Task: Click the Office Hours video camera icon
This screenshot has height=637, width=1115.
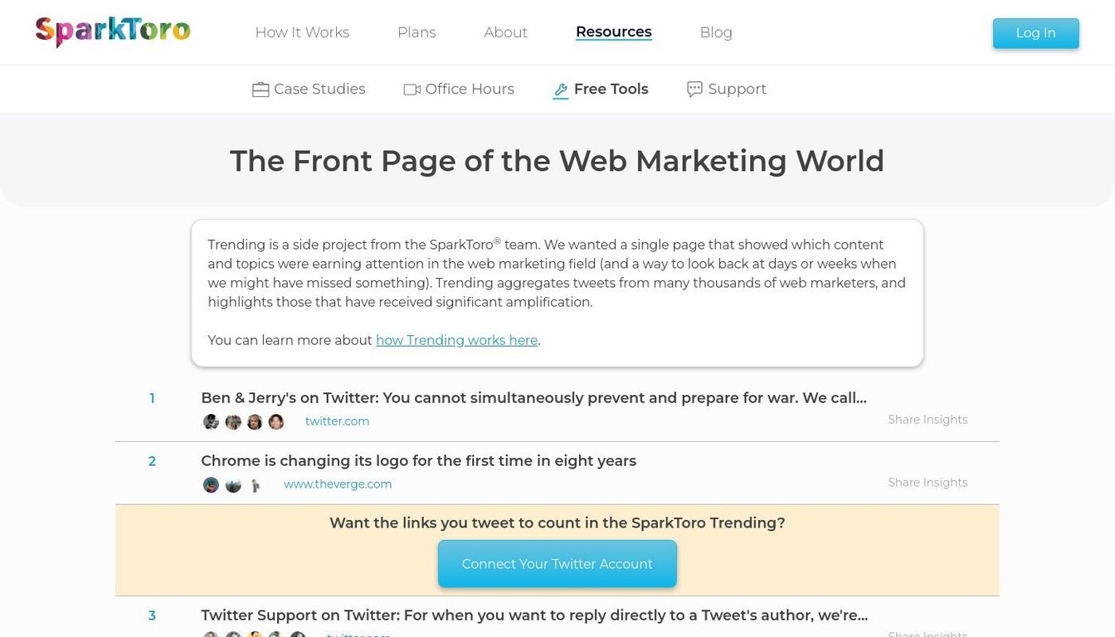Action: [x=411, y=89]
